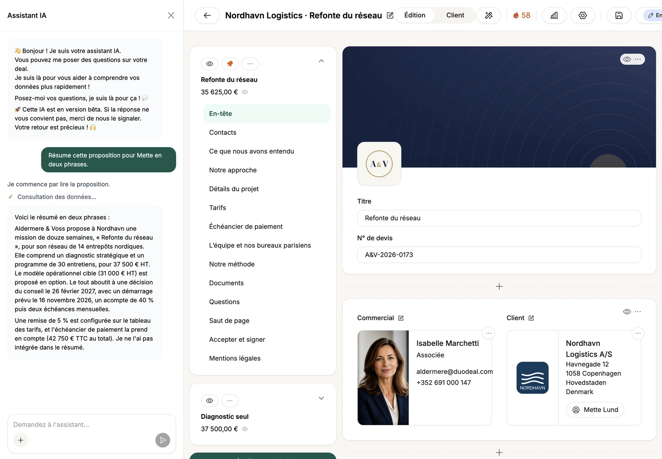Save the proposal with the disk icon

(619, 15)
